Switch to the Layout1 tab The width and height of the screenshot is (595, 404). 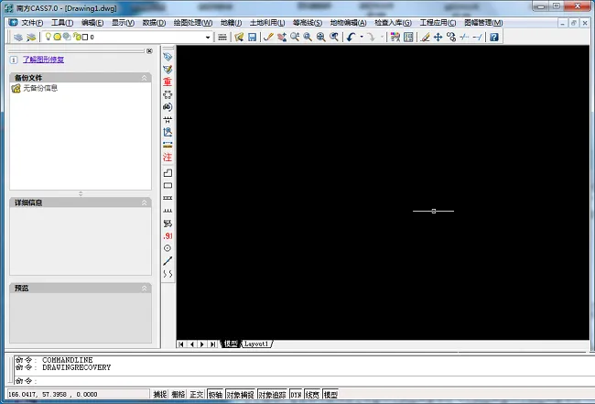point(256,344)
